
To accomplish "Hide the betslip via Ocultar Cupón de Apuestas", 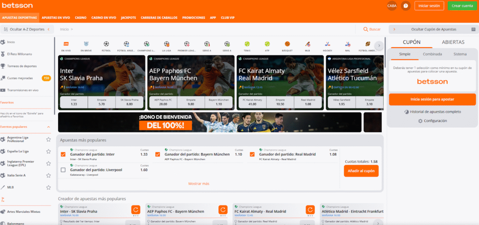I will pyautogui.click(x=434, y=29).
